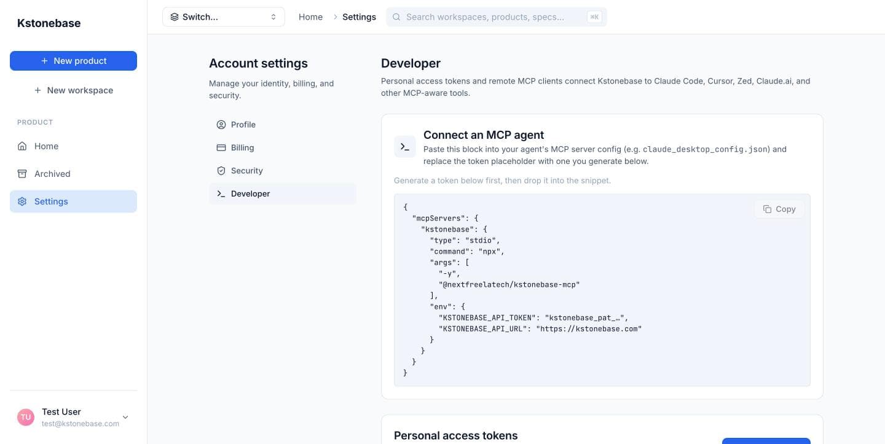The image size is (885, 444).
Task: Click the KSTONEBASE_API_TOKEN line in snippet
Action: pos(533,317)
